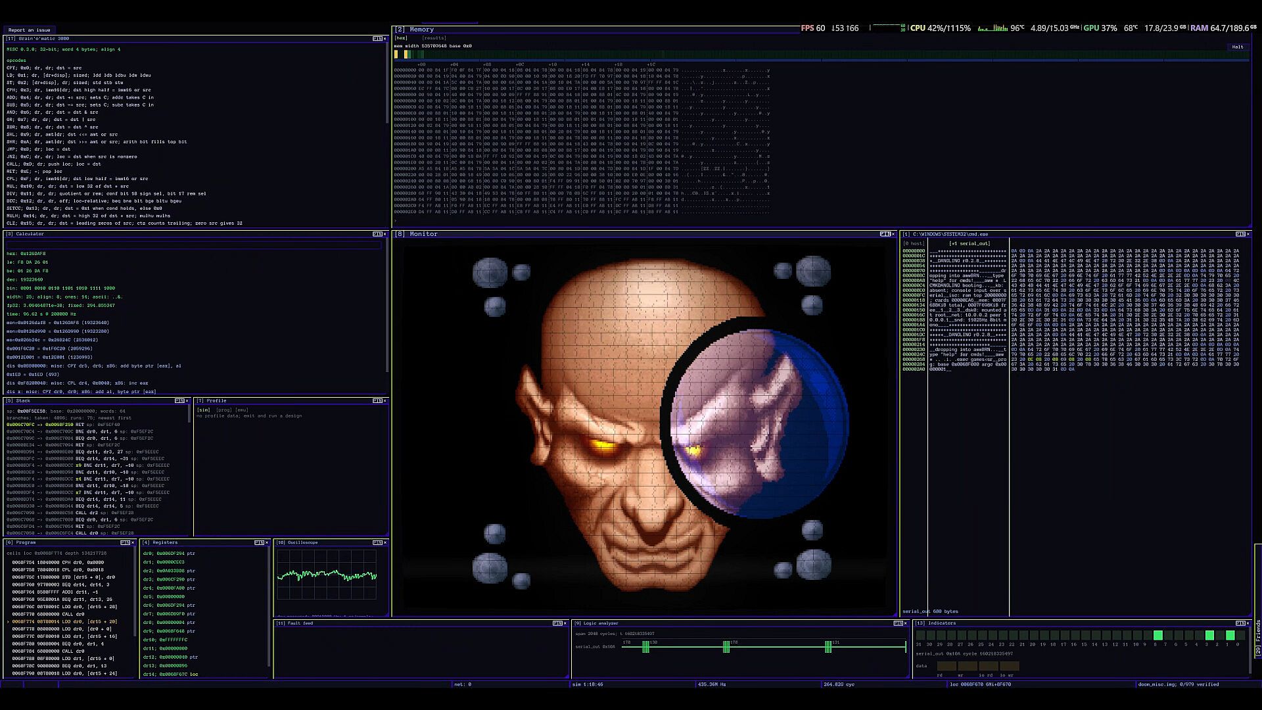Pin the Stack panel
The image size is (1262, 710).
tap(179, 400)
